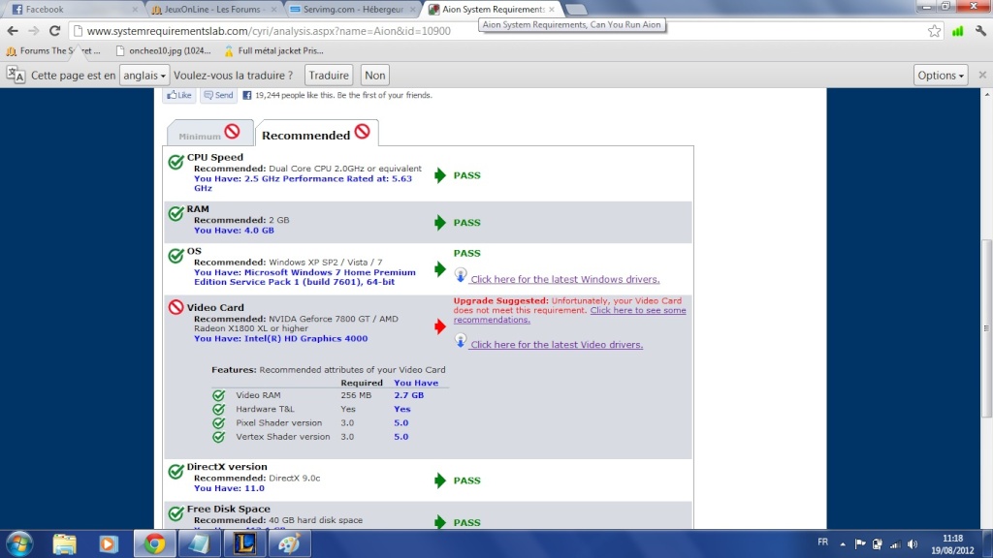993x558 pixels.
Task: Open the network signal tray icon
Action: tap(895, 544)
